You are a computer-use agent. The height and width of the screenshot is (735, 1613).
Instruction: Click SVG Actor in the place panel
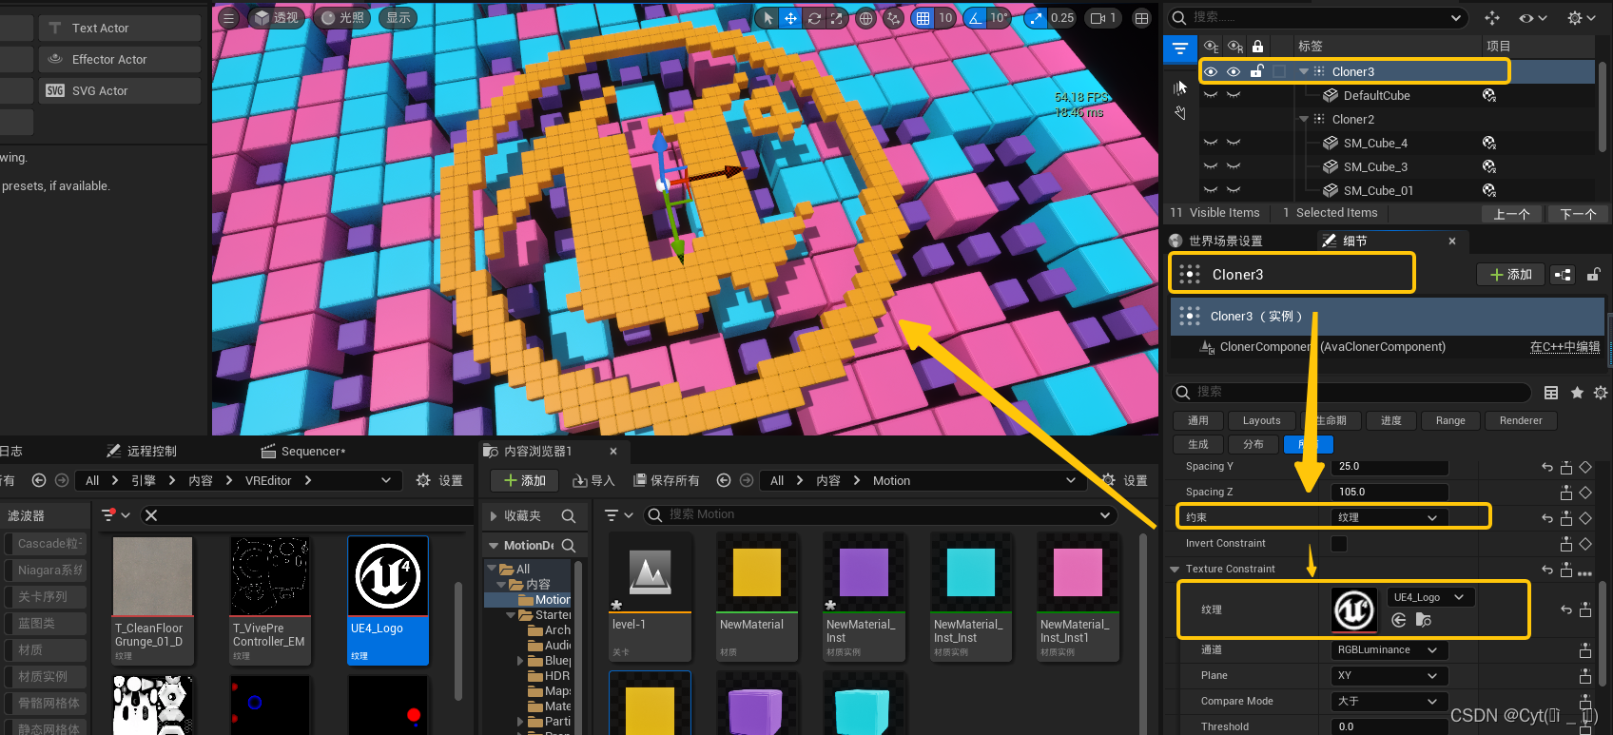pos(120,90)
